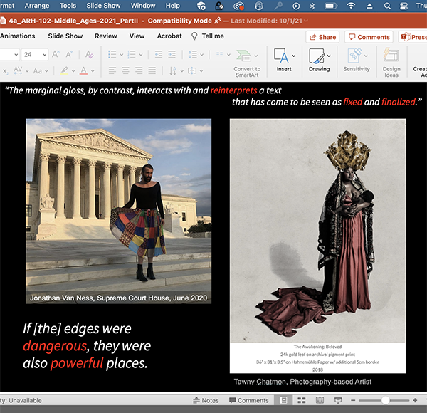
Task: Expand numbered list style dropdown
Action: pos(141,55)
